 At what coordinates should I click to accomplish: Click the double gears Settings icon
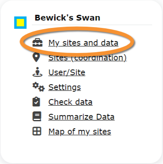pos(38,87)
